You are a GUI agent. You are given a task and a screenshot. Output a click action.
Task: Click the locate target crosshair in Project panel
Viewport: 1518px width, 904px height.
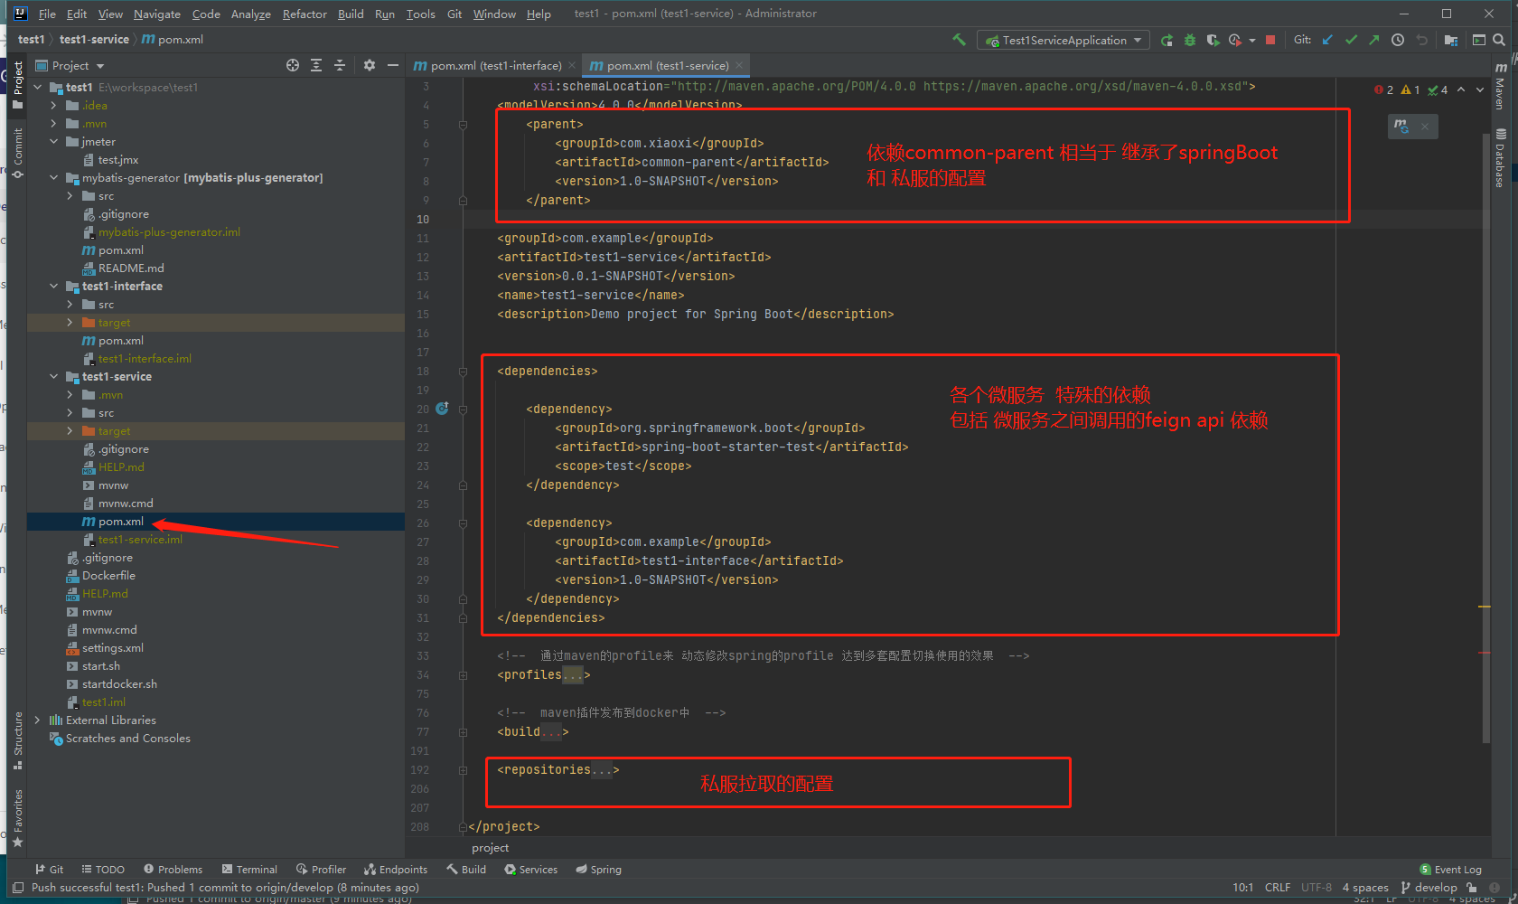click(x=293, y=65)
